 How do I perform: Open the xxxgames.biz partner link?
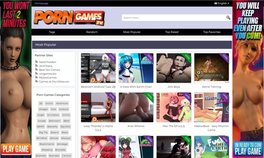[x=48, y=74]
